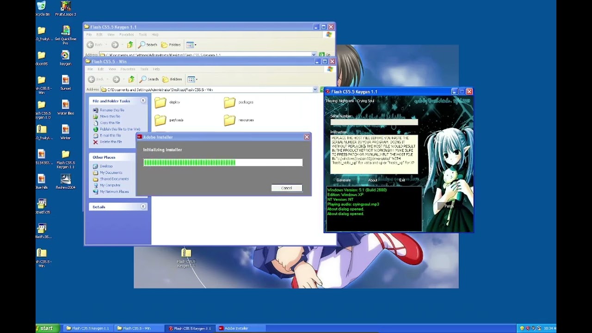Viewport: 592px width, 333px height.
Task: Open the Edit menu in Flash CS5.5 - Win window
Action: coord(100,69)
